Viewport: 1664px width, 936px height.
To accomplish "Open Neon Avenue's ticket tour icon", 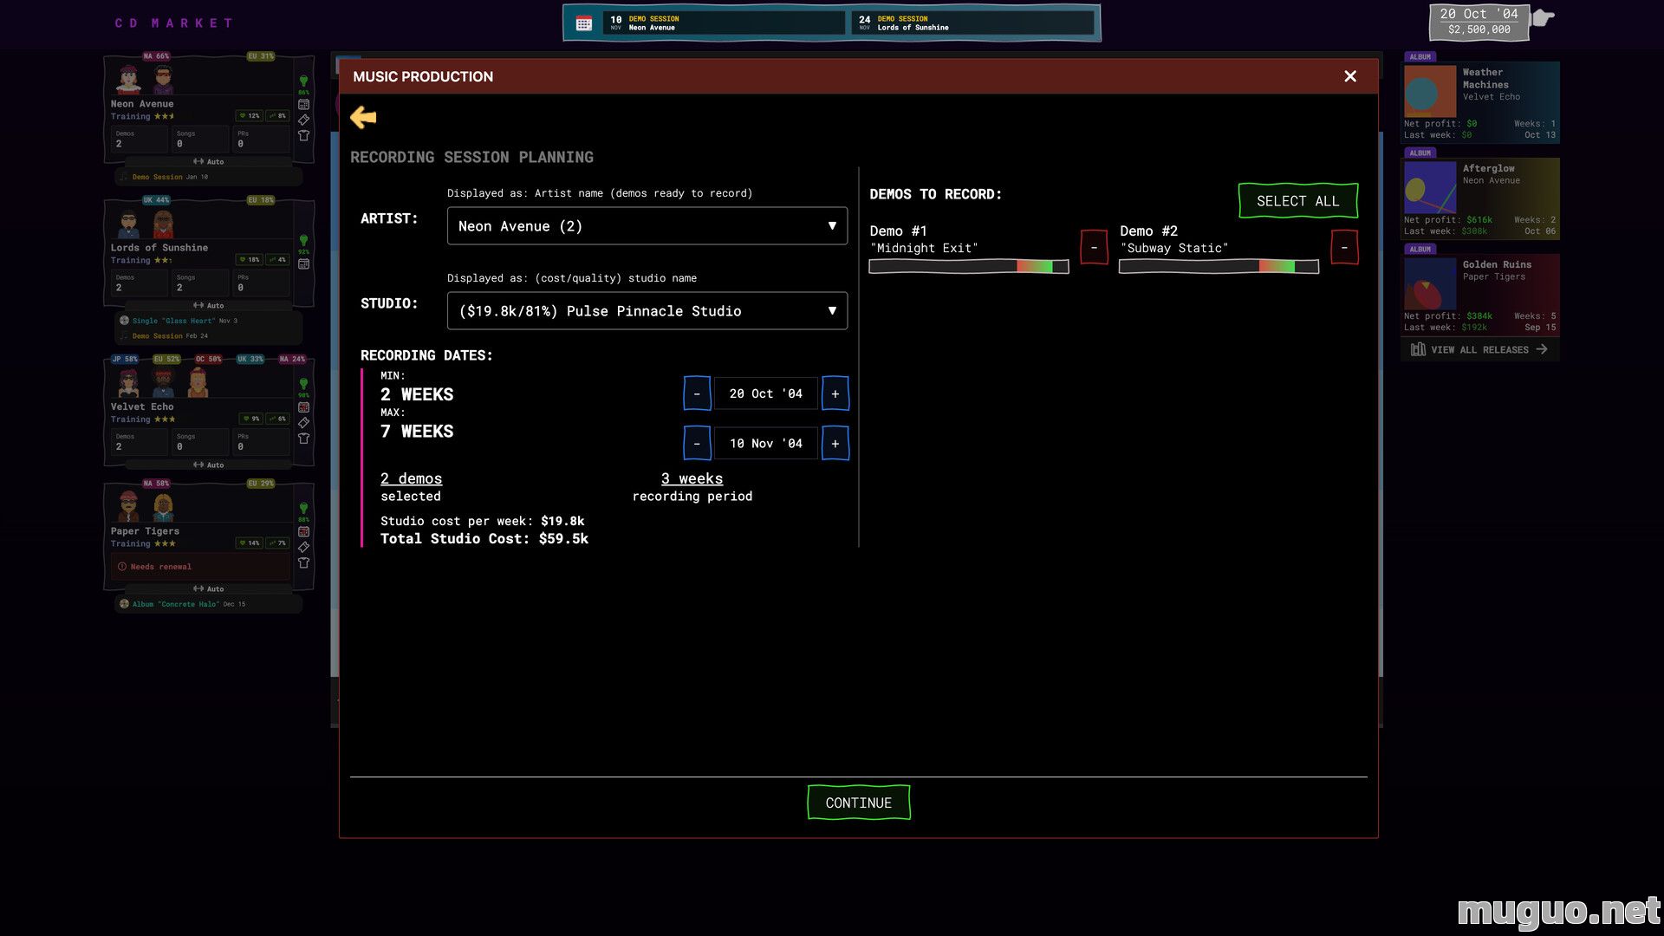I will pos(303,120).
